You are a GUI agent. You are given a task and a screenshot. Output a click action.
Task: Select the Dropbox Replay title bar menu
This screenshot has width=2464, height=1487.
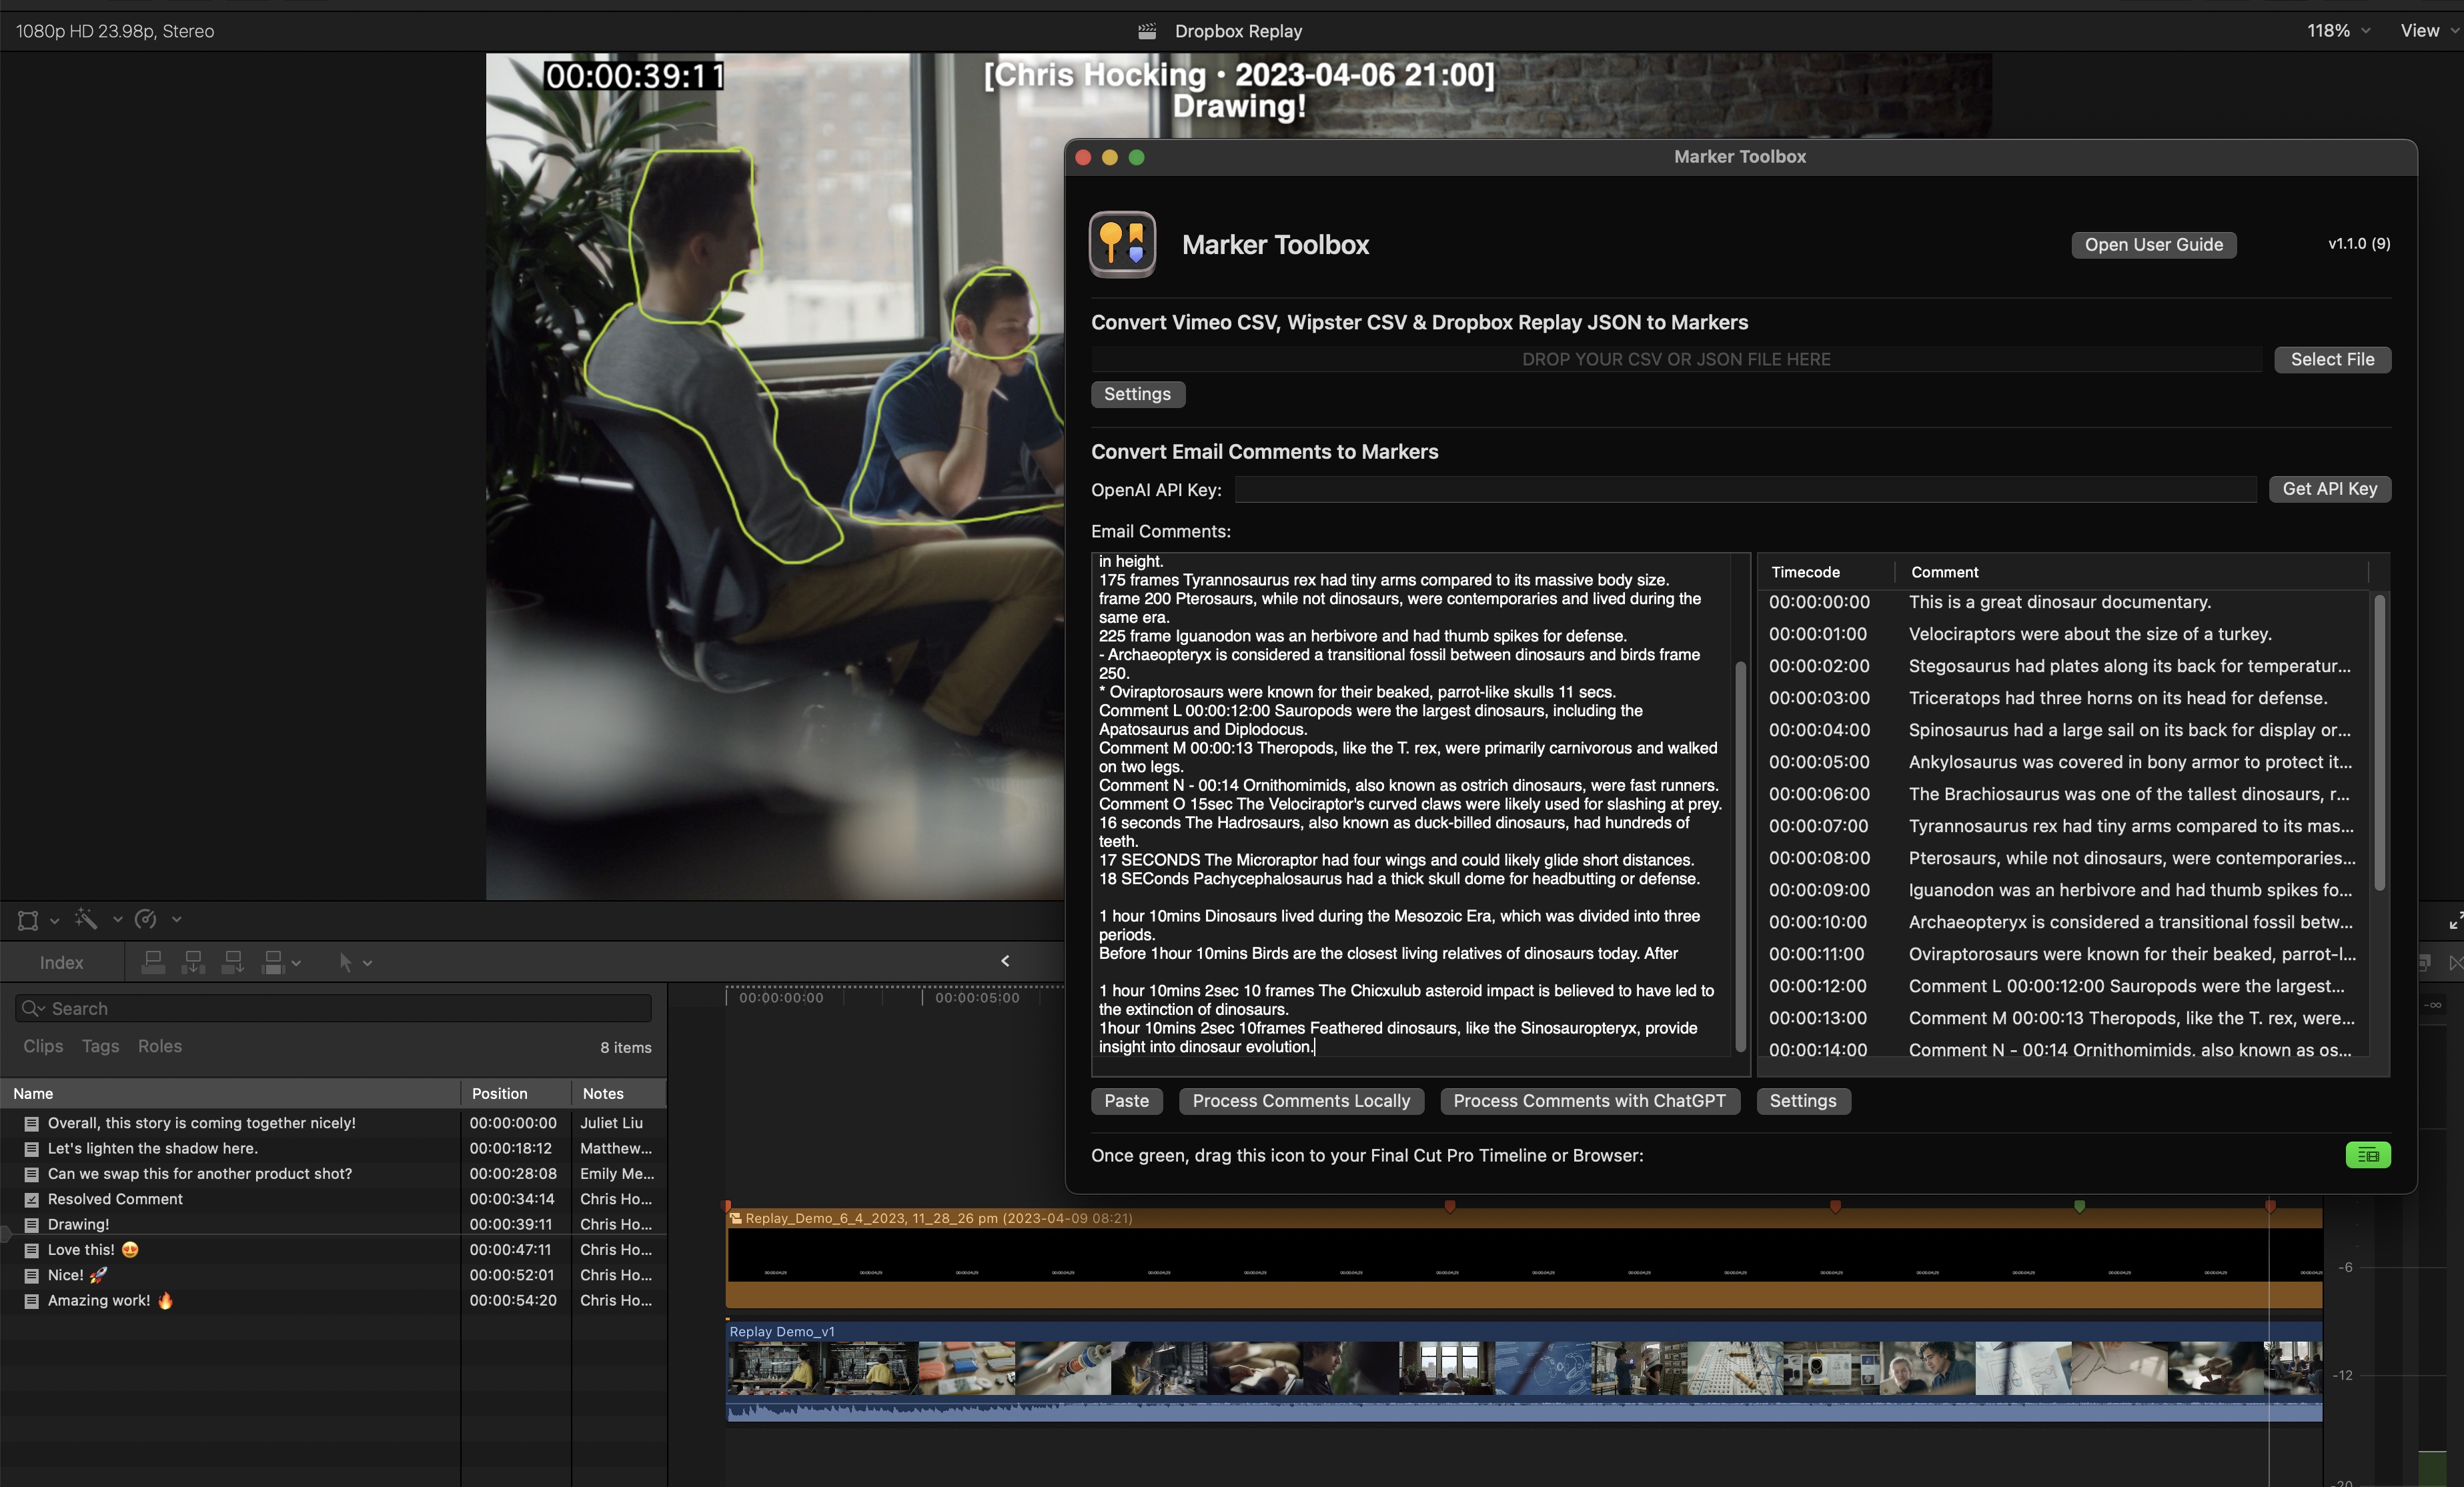pos(1232,30)
